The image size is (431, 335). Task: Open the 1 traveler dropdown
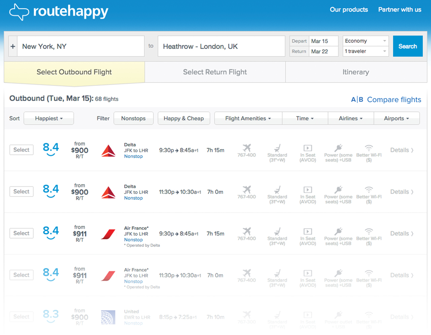366,51
